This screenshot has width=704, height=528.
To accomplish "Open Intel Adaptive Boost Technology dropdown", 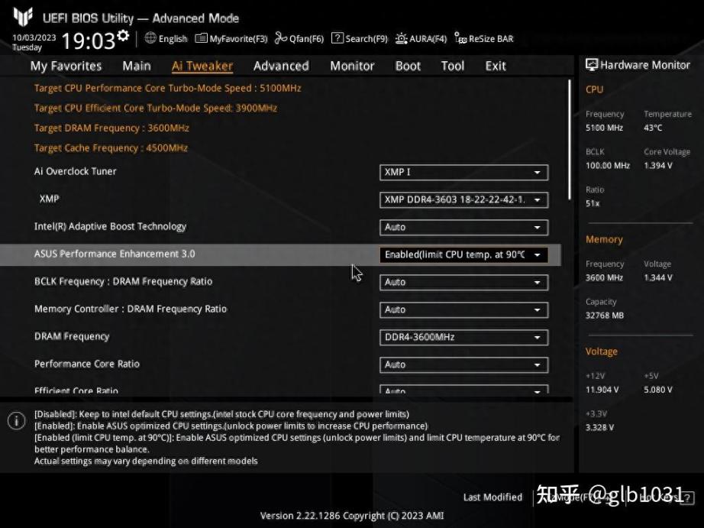I will [463, 228].
